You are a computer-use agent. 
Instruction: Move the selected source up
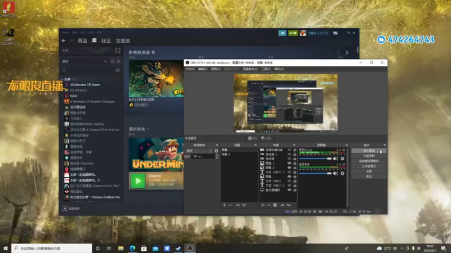(x=282, y=205)
